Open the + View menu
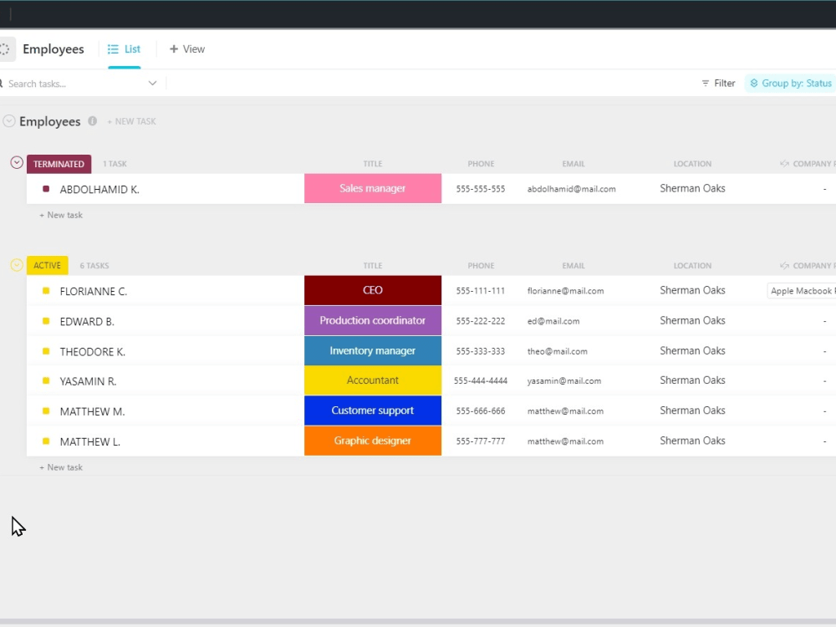Screen dimensions: 836x627 [187, 48]
